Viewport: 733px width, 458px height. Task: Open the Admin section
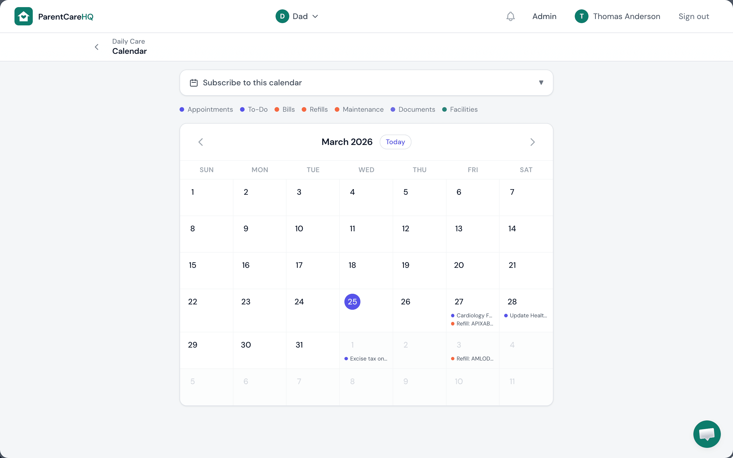pos(544,16)
